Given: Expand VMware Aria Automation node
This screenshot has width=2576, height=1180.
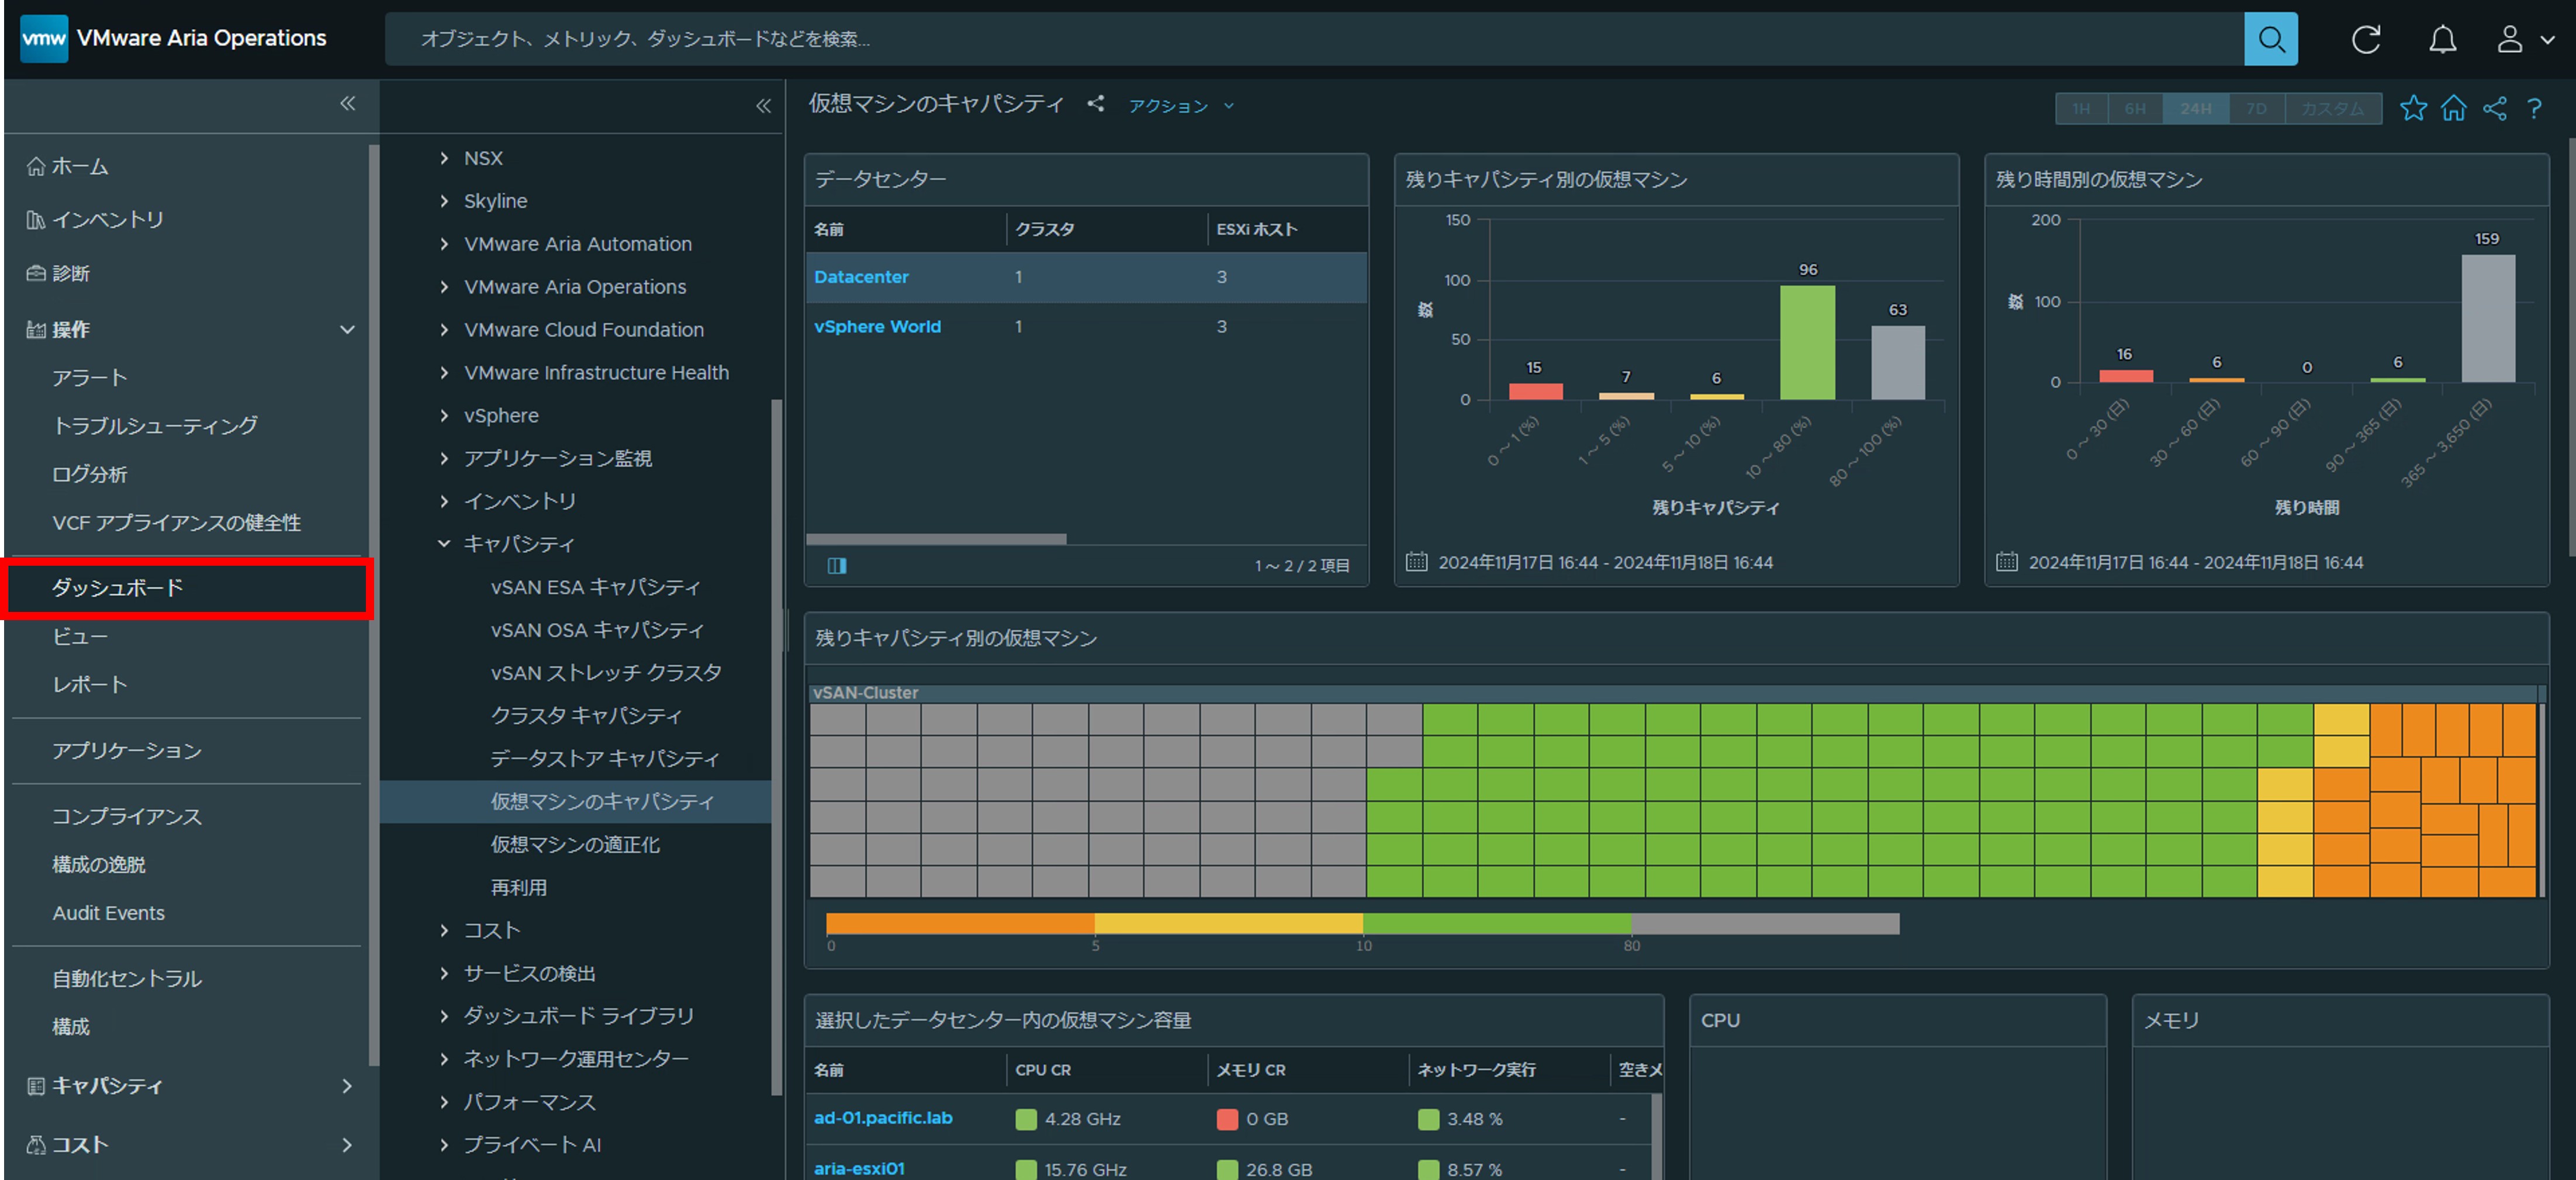Looking at the screenshot, I should pos(444,244).
